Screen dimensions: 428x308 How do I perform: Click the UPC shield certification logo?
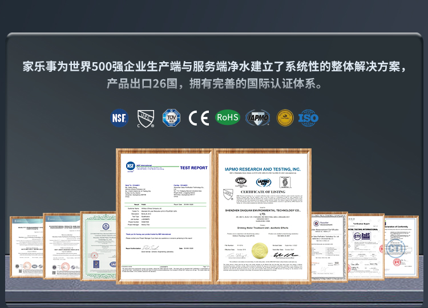click(x=146, y=119)
